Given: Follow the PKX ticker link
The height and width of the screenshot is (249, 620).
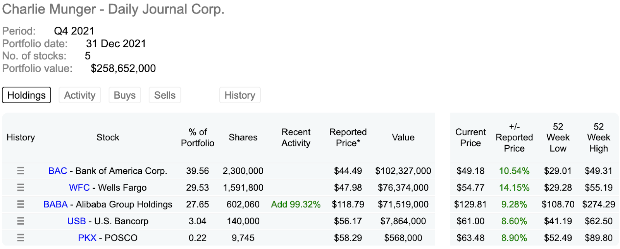Looking at the screenshot, I should [x=87, y=238].
